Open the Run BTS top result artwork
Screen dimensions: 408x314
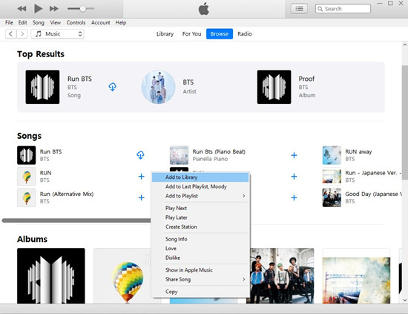tap(42, 87)
